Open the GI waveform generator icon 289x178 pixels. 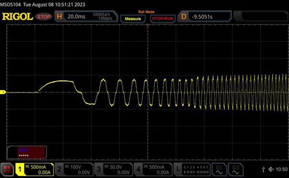pyautogui.click(x=219, y=169)
